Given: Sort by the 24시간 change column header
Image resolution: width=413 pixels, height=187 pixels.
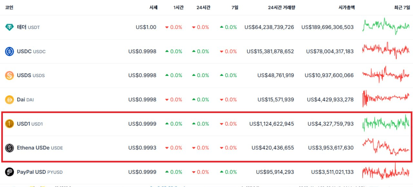Looking at the screenshot, I should (x=203, y=7).
